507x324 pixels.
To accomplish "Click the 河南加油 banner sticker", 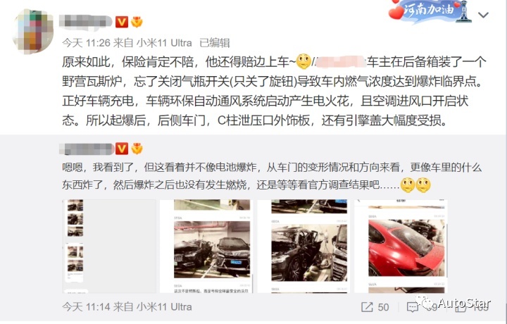I will pos(430,11).
